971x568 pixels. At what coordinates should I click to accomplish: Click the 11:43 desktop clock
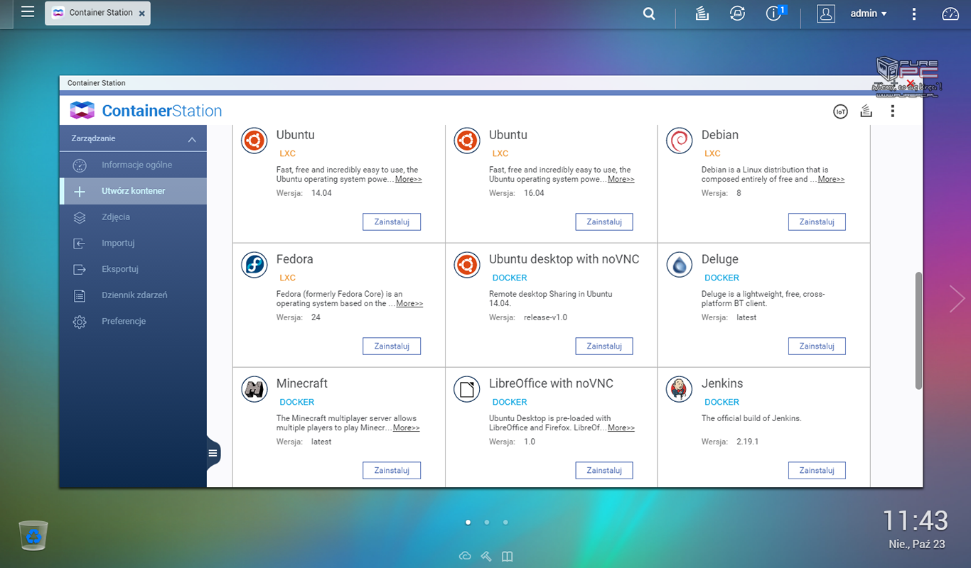(916, 520)
